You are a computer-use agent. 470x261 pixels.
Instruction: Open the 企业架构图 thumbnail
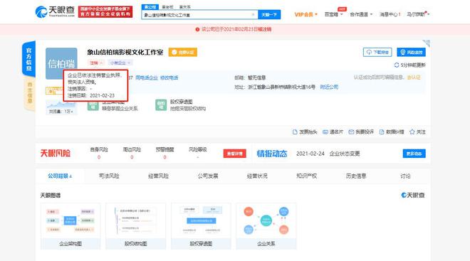(x=70, y=226)
